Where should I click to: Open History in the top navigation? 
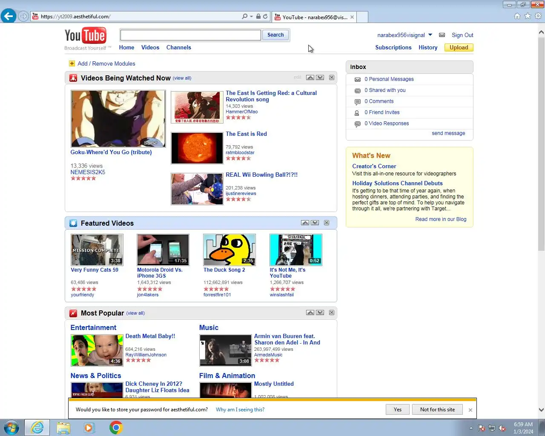click(x=428, y=47)
